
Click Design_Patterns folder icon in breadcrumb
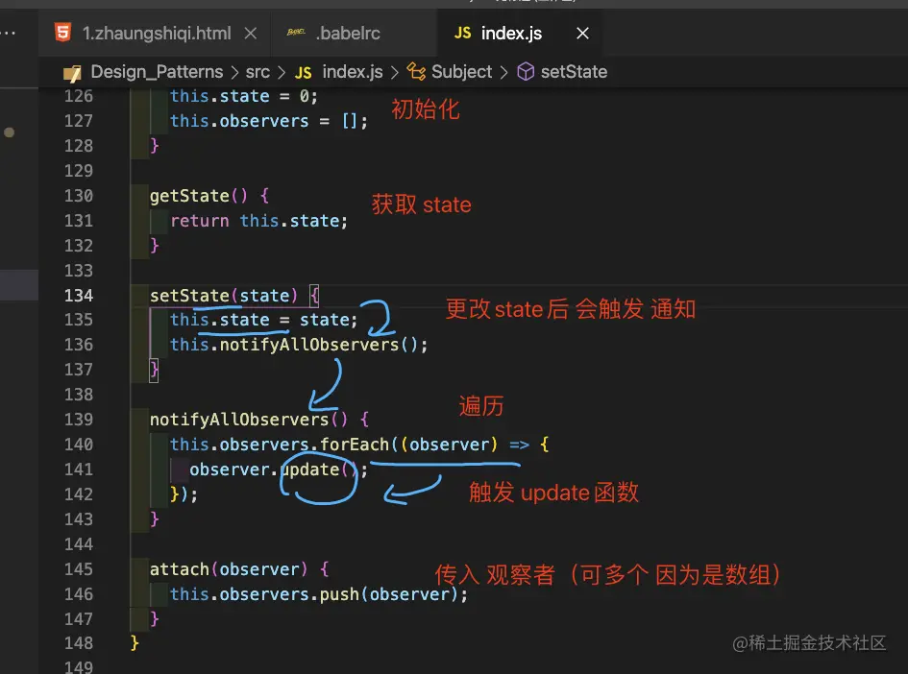click(72, 73)
